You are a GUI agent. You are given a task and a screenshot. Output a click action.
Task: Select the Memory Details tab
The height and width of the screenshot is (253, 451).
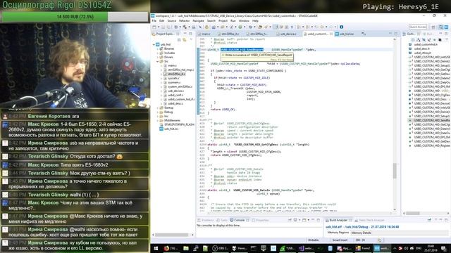coord(362,233)
